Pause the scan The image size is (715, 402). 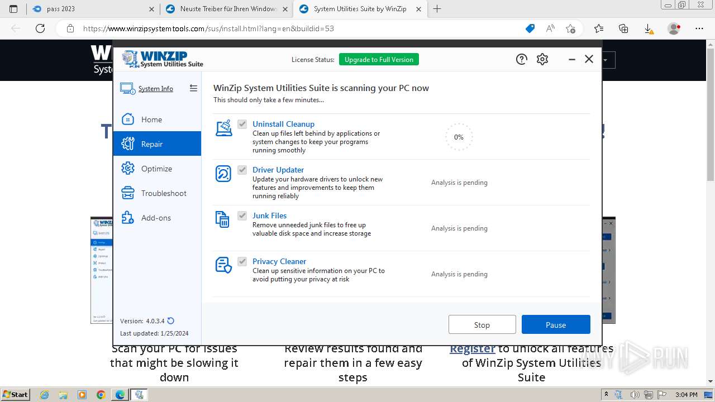click(x=556, y=324)
